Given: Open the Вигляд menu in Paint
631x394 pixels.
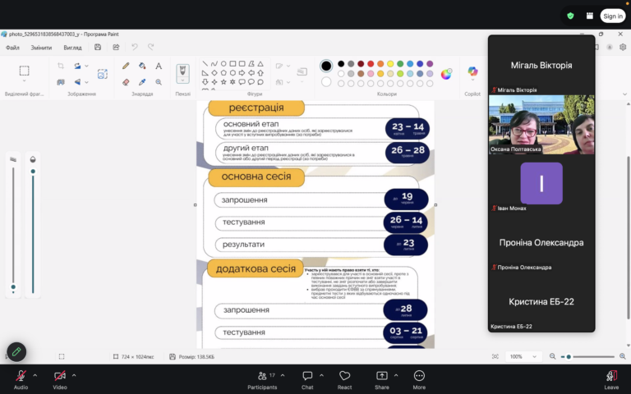Looking at the screenshot, I should pos(72,48).
